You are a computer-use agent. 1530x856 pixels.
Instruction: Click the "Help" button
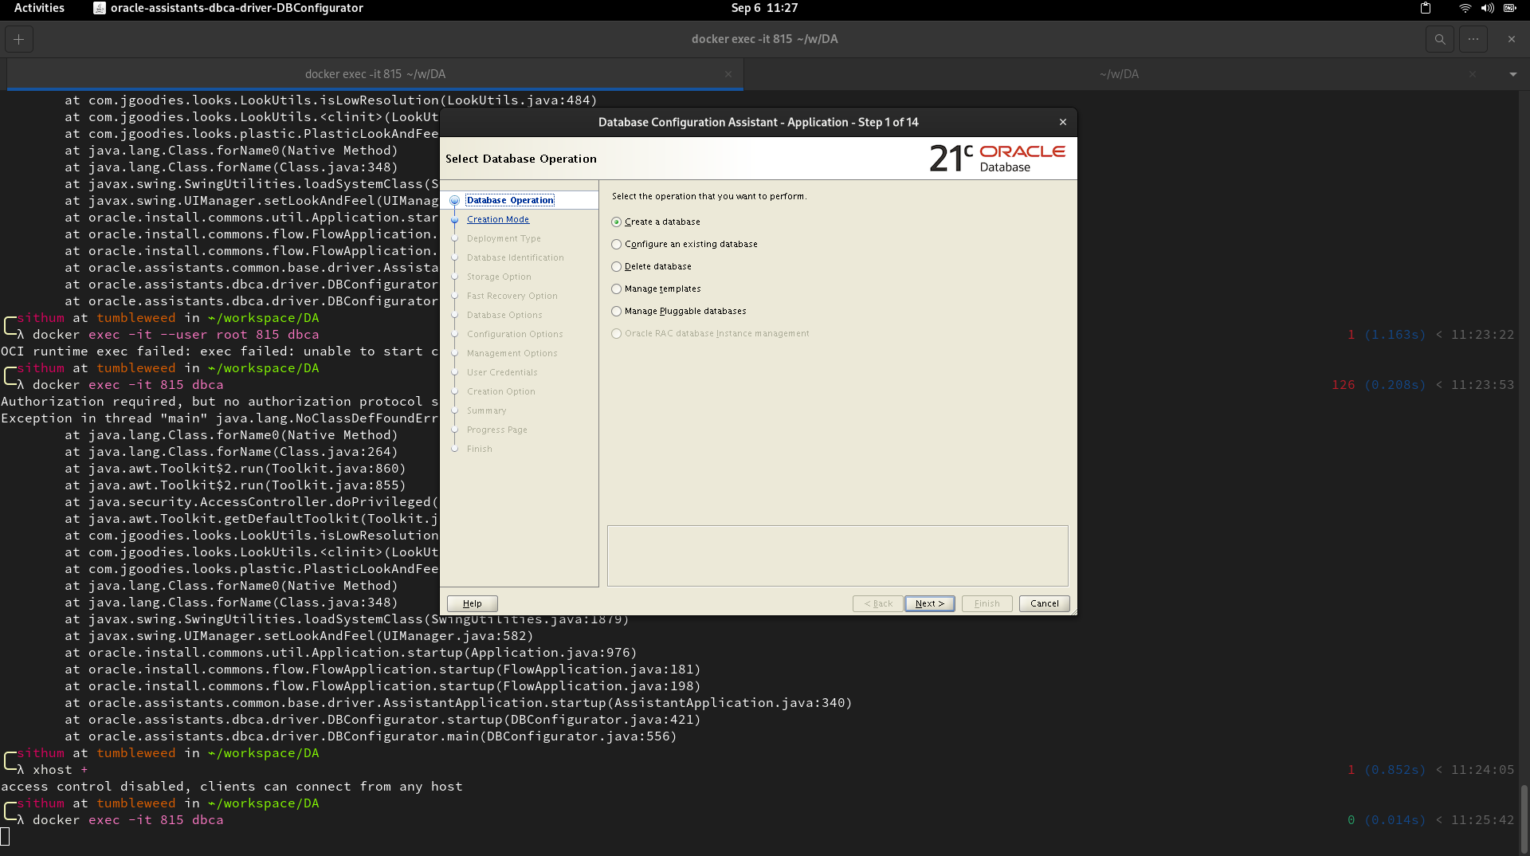471,603
